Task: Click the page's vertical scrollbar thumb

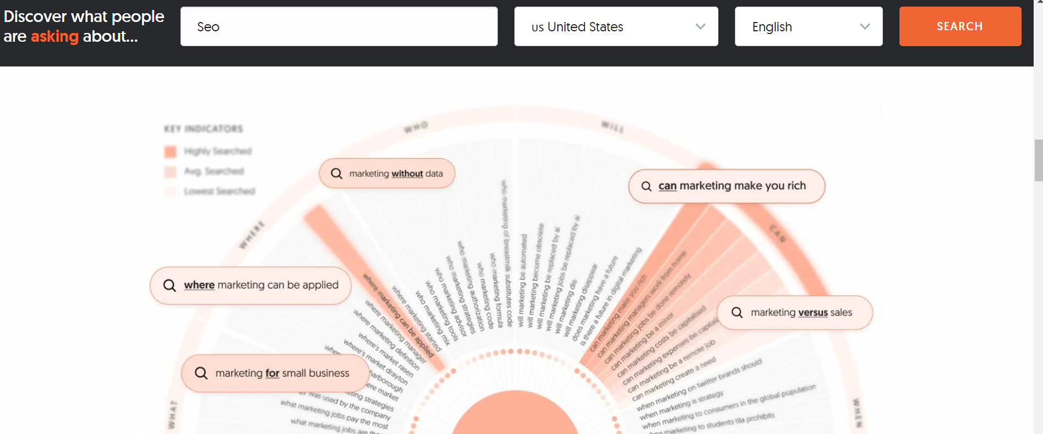Action: click(1038, 160)
